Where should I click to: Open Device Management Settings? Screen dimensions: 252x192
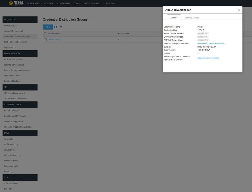point(17,70)
